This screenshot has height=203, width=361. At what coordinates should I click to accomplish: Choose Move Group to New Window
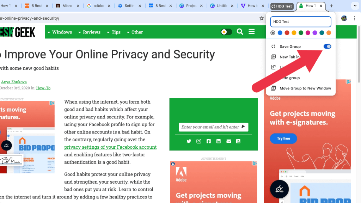click(x=305, y=88)
